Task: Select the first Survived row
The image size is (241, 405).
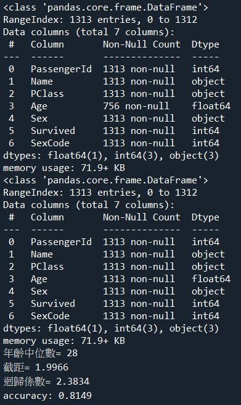Action: 114,131
